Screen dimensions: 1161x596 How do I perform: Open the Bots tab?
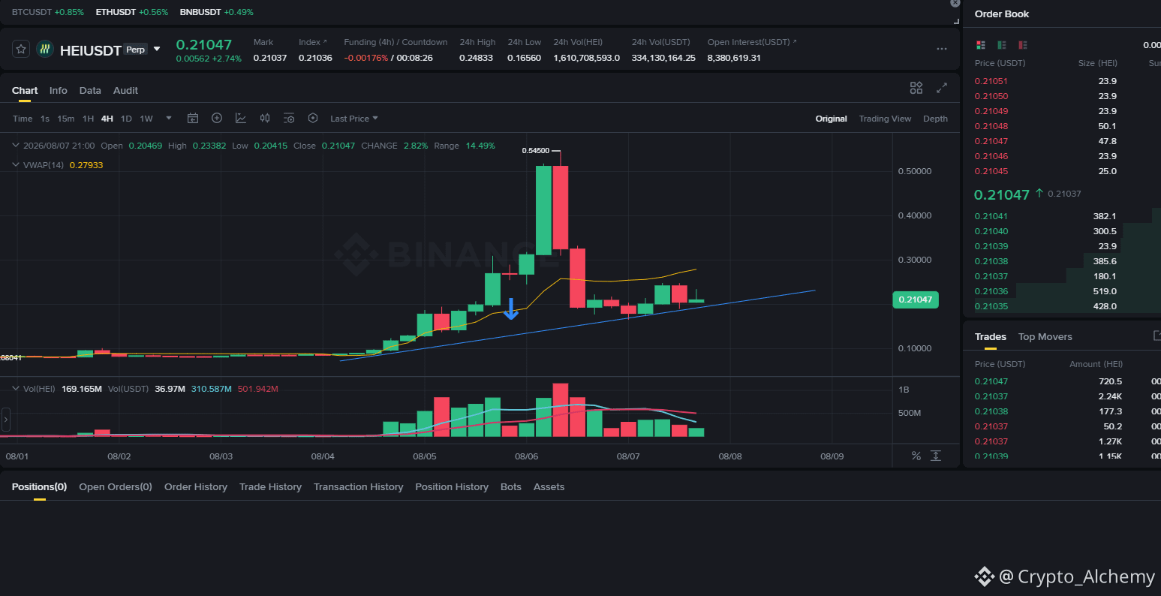click(511, 486)
